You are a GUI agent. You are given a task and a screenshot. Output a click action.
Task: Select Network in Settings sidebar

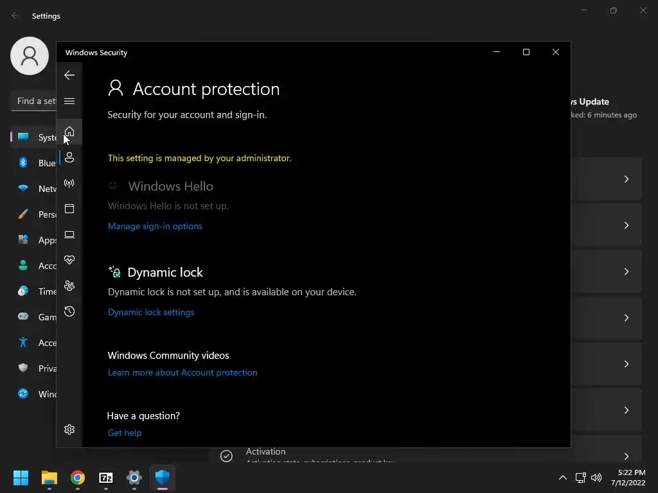tap(33, 189)
